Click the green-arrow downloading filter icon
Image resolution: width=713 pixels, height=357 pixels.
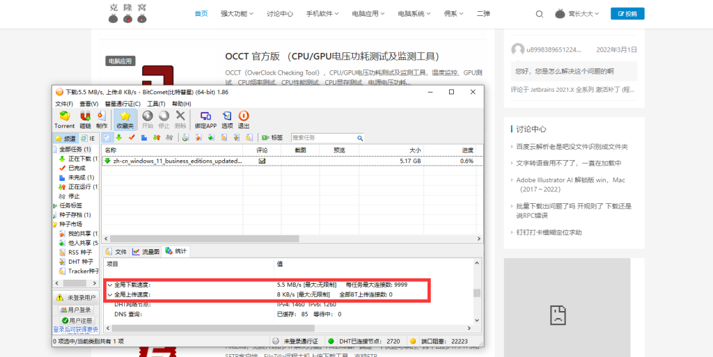point(119,137)
